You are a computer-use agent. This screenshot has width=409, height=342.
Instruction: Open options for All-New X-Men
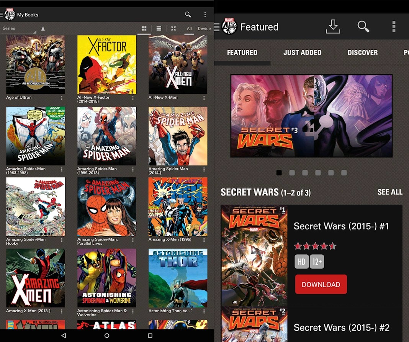click(204, 98)
